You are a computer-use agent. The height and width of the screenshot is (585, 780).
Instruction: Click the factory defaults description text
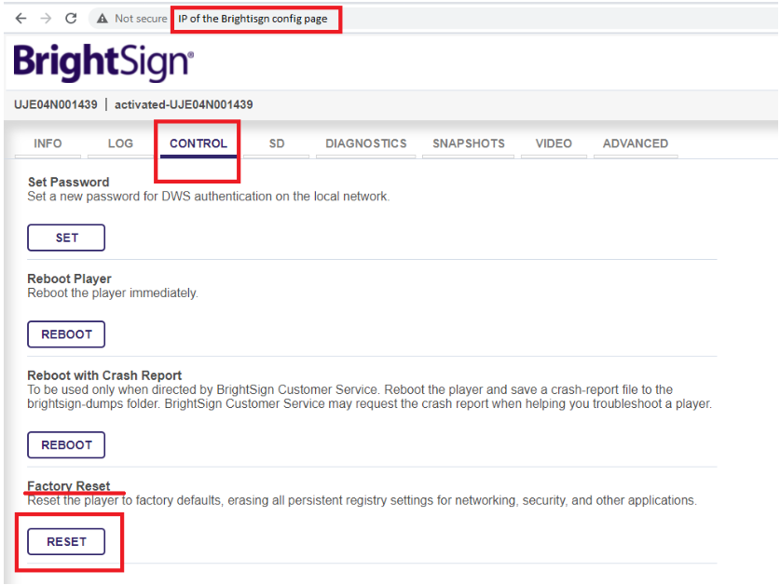pyautogui.click(x=362, y=500)
